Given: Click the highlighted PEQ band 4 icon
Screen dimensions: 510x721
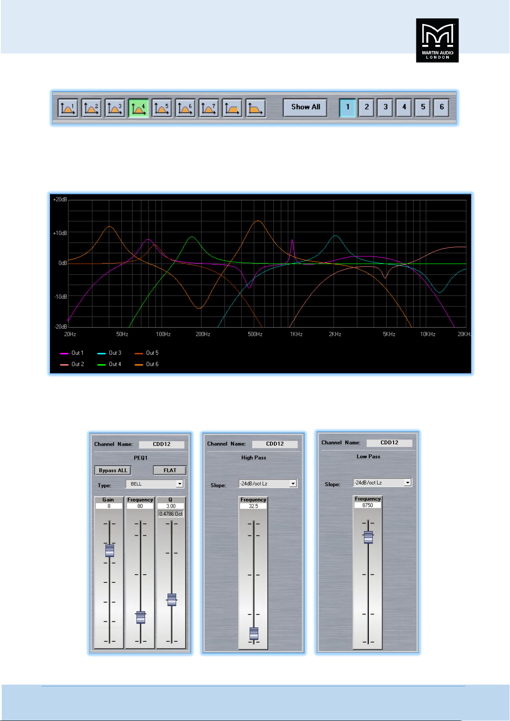Looking at the screenshot, I should (138, 108).
